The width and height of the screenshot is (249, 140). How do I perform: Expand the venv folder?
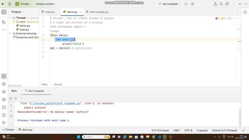click(x=14, y=22)
